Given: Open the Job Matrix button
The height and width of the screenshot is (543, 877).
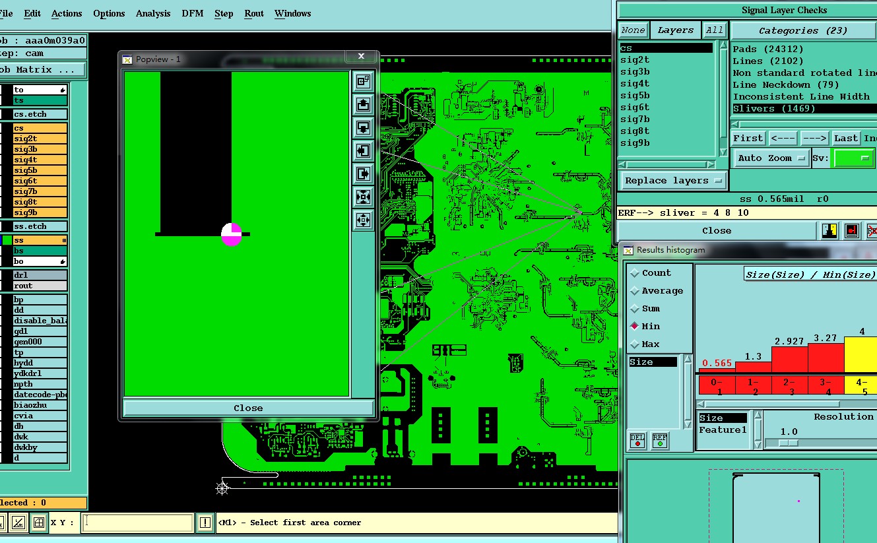Looking at the screenshot, I should pos(42,70).
